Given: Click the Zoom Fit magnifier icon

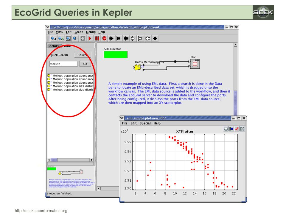Looking at the screenshot, I should [68, 39].
